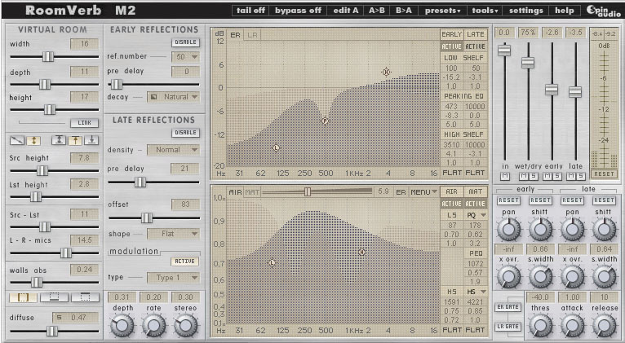Screen dimensions: 625x343
Task: Click the late pre delay value field
Action: click(184, 169)
